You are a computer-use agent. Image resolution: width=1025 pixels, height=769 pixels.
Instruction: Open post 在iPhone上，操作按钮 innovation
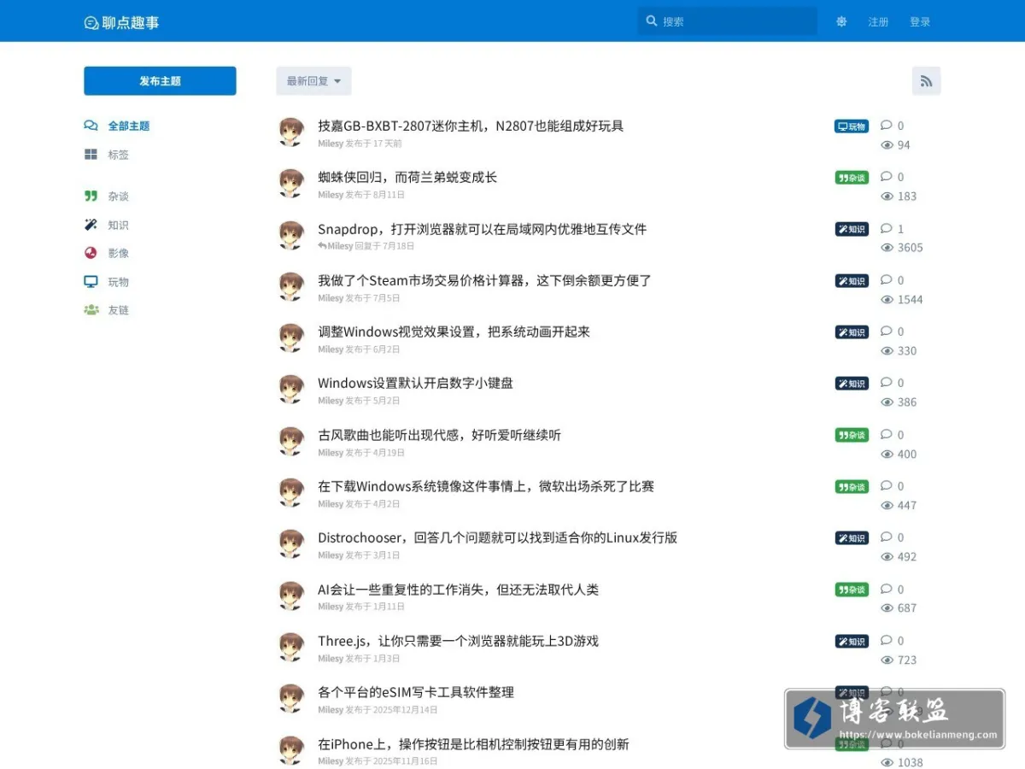click(473, 744)
